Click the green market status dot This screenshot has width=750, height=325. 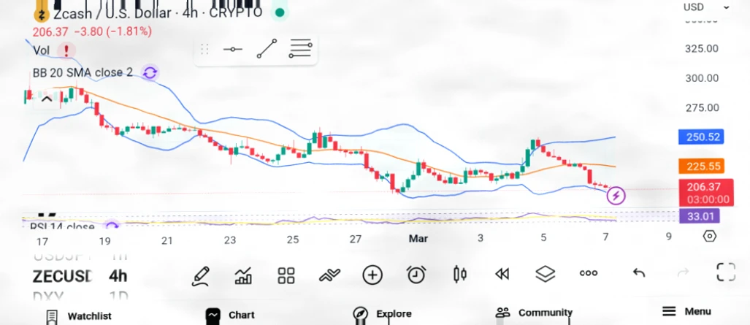pyautogui.click(x=280, y=13)
